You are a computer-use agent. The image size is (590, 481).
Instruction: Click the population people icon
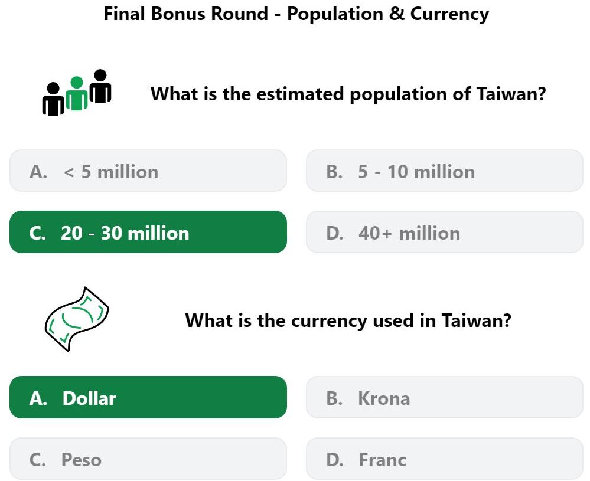tap(77, 93)
